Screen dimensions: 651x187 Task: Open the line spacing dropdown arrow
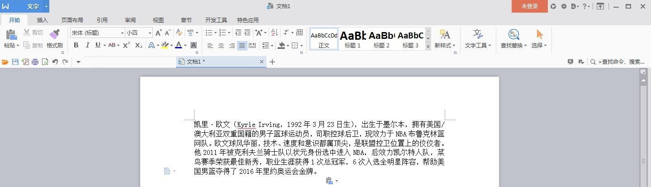272,45
